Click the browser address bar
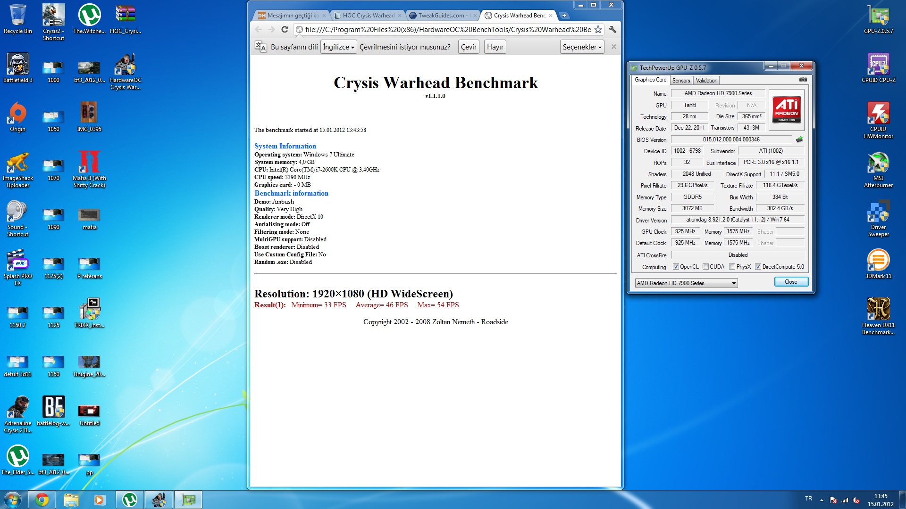906x509 pixels. [447, 30]
